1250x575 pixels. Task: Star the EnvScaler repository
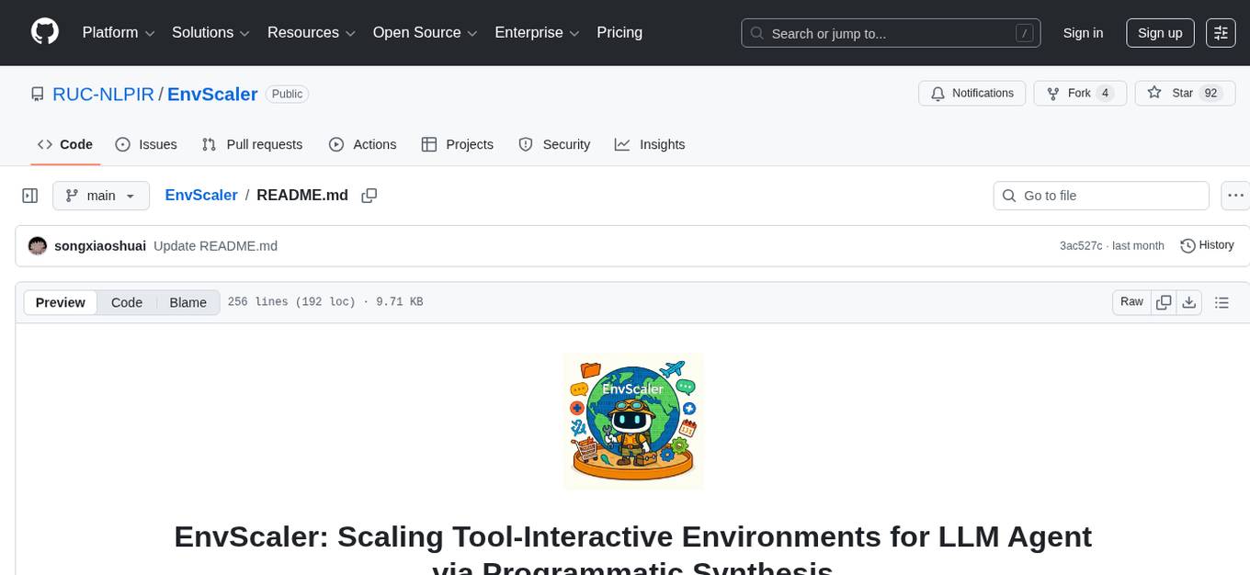[x=1185, y=93]
